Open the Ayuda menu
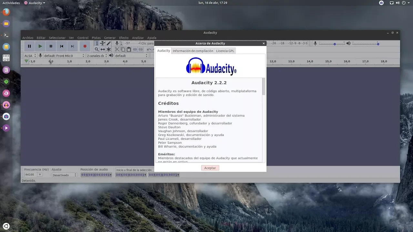Screen dimensions: 413x232 coord(152,38)
